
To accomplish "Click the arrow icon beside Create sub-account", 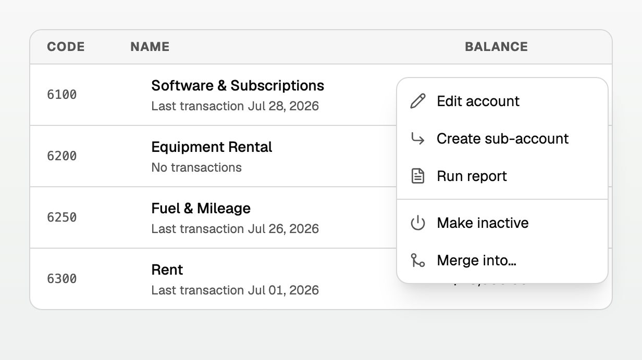I will (418, 138).
